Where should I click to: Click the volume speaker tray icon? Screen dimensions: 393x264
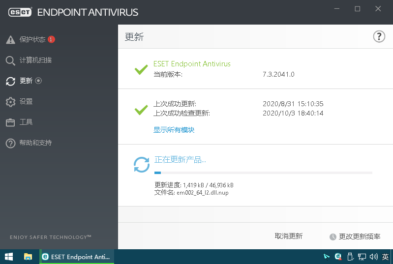point(373,257)
